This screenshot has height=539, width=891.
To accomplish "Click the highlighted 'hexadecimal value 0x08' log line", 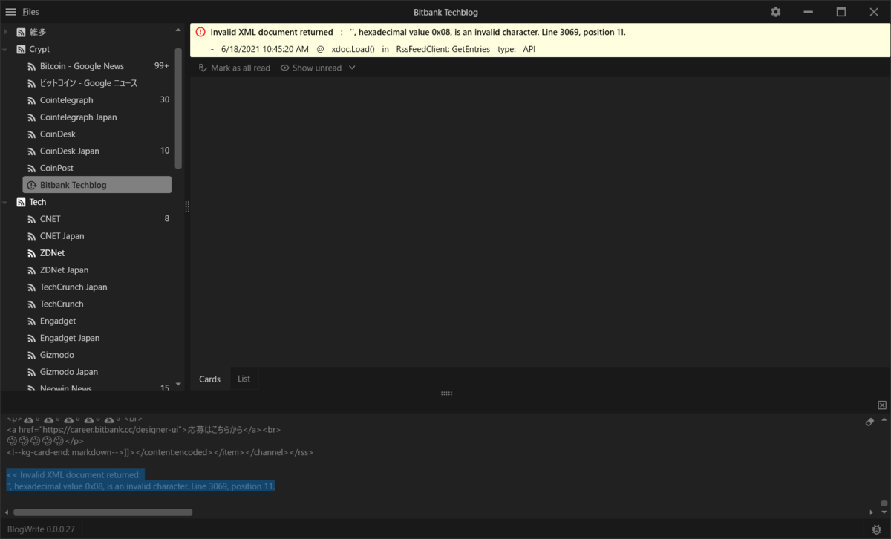I will [x=141, y=486].
